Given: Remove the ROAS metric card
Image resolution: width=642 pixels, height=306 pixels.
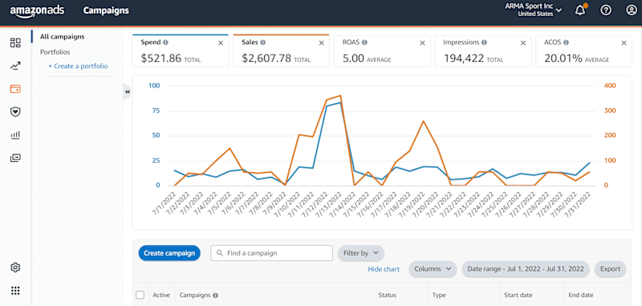Looking at the screenshot, I should tap(422, 43).
